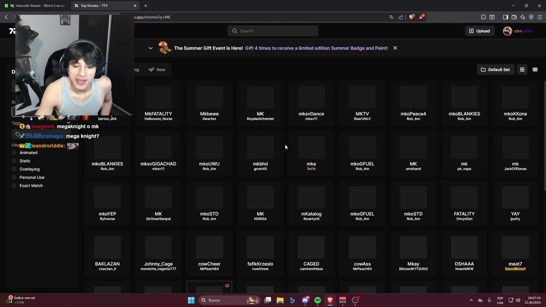
Task: Open the browser extensions puzzle icon
Action: pos(483,17)
